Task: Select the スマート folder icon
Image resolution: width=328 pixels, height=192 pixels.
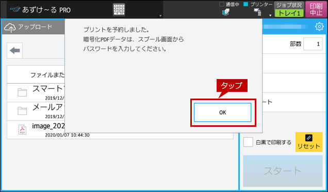Action: (22, 92)
